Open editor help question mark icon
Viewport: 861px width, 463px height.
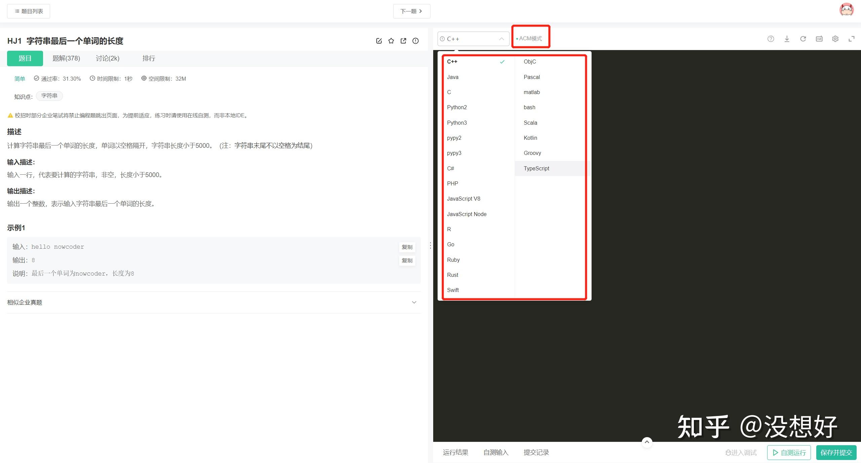[771, 39]
